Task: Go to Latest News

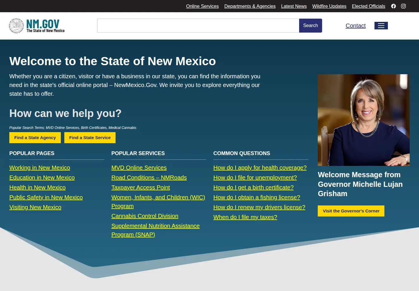Action: (294, 6)
